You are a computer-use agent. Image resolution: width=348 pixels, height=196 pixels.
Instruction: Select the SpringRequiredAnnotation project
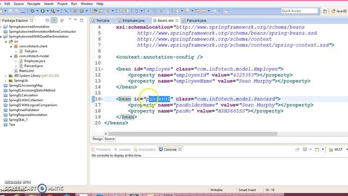[x=28, y=115]
